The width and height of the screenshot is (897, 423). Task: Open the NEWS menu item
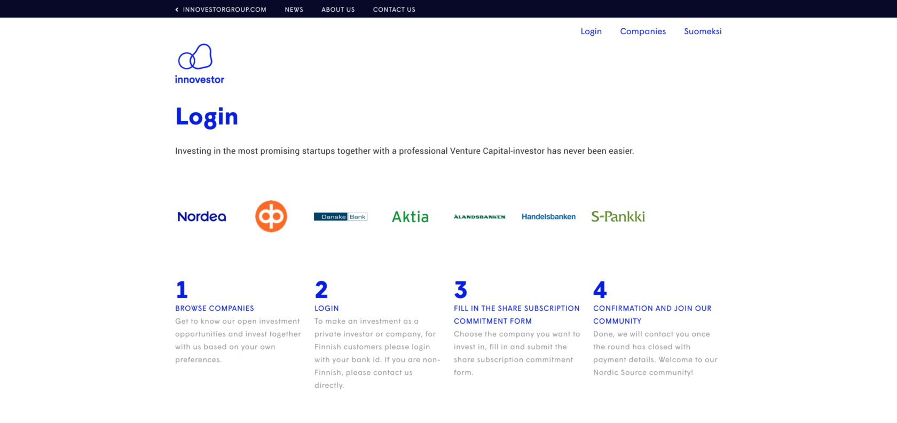click(294, 9)
